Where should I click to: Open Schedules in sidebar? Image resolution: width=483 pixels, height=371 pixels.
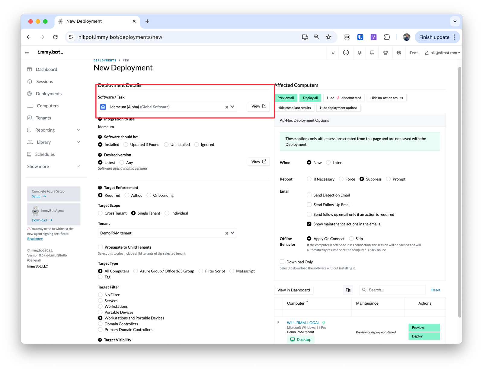pos(45,154)
